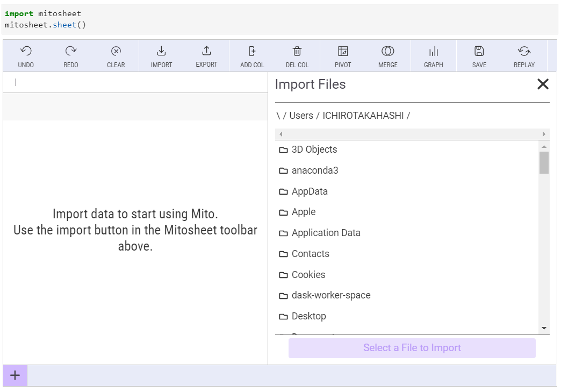Screen dimensions: 561x392
Task: Click Select a File to Import button
Action: coord(412,348)
